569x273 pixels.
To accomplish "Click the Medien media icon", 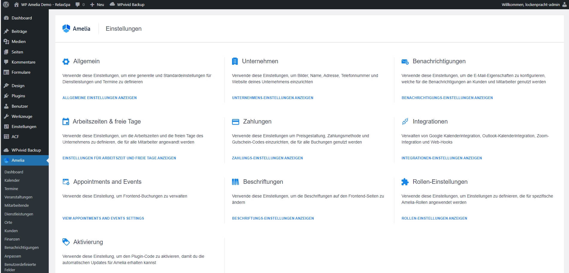I will click(6, 41).
